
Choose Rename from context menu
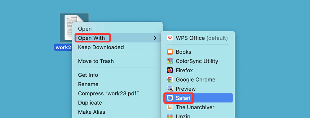tap(88, 84)
